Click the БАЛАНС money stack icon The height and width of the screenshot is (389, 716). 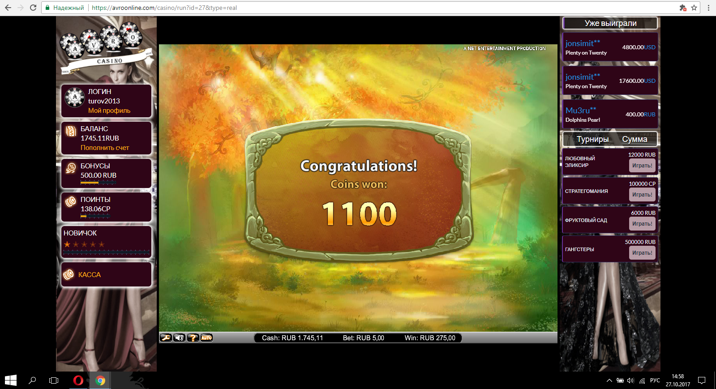(x=71, y=131)
